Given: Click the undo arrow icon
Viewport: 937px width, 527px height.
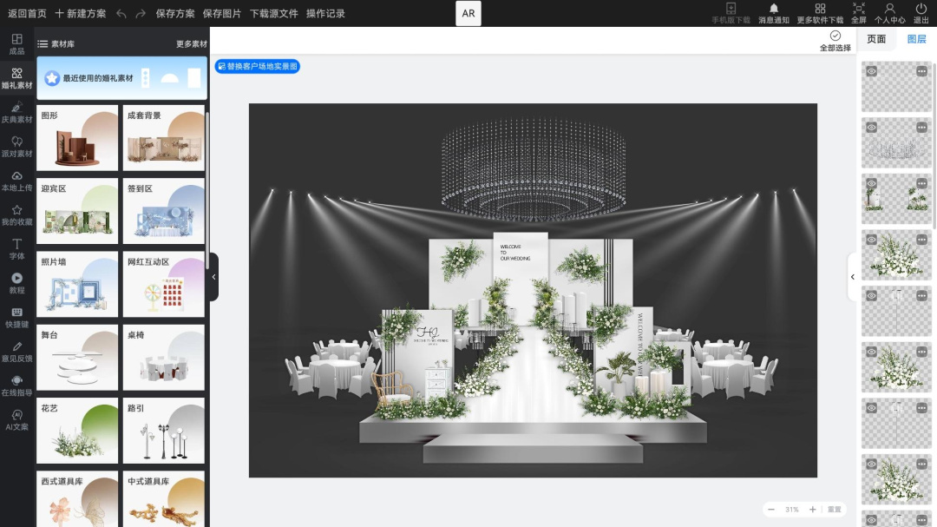Looking at the screenshot, I should coord(121,14).
